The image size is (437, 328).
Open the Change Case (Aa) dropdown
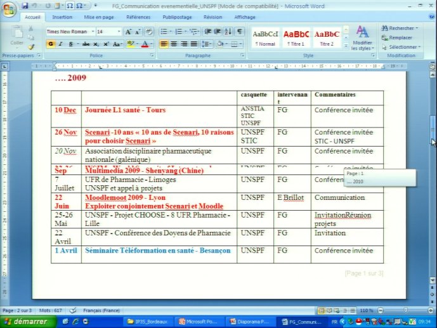coord(117,44)
